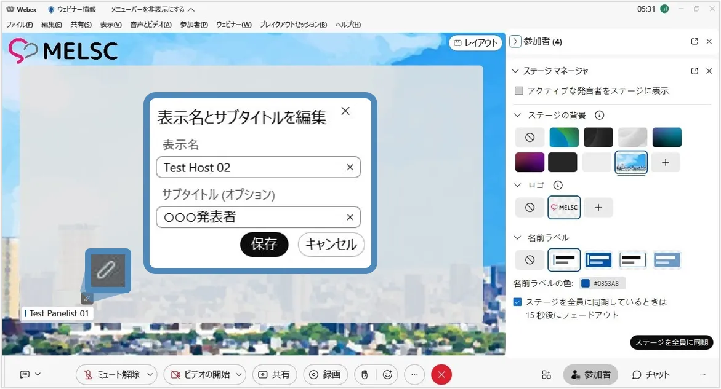Select the solid blue name label style
This screenshot has height=389, width=721.
click(x=598, y=260)
